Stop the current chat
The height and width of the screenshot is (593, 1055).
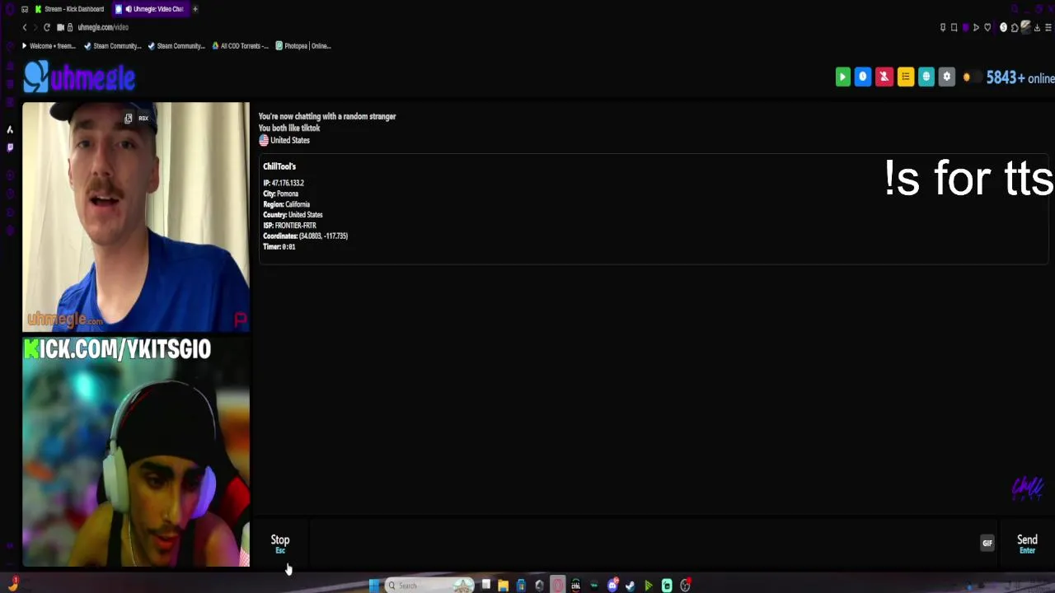(x=280, y=544)
